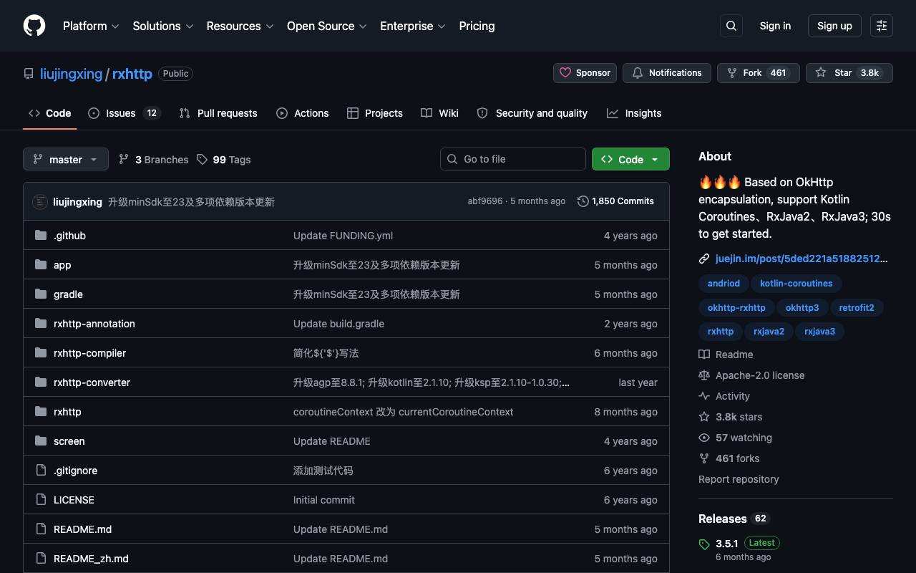Viewport: 916px width, 573px height.
Task: View the 1,850 Commits history
Action: coord(616,201)
